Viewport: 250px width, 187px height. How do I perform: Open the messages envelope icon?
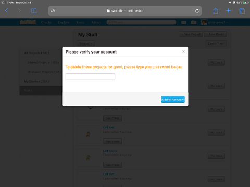point(184,22)
